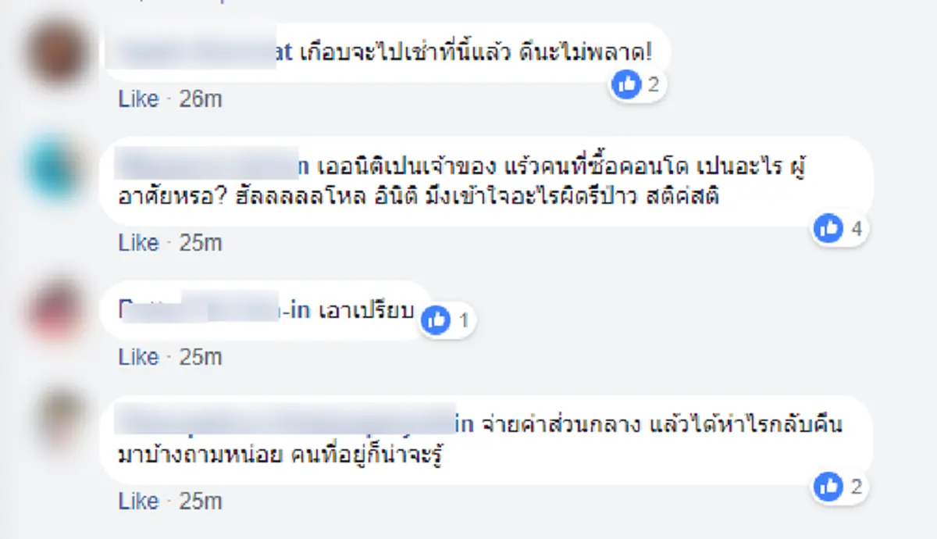Select Like below the third comment

[x=139, y=356]
